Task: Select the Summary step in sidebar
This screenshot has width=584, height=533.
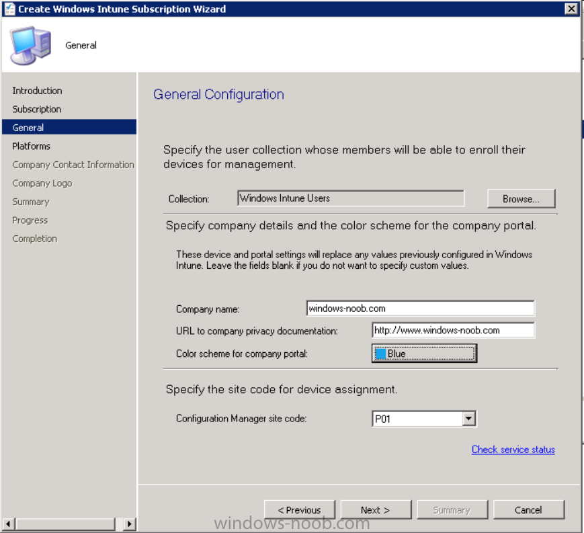Action: point(30,202)
